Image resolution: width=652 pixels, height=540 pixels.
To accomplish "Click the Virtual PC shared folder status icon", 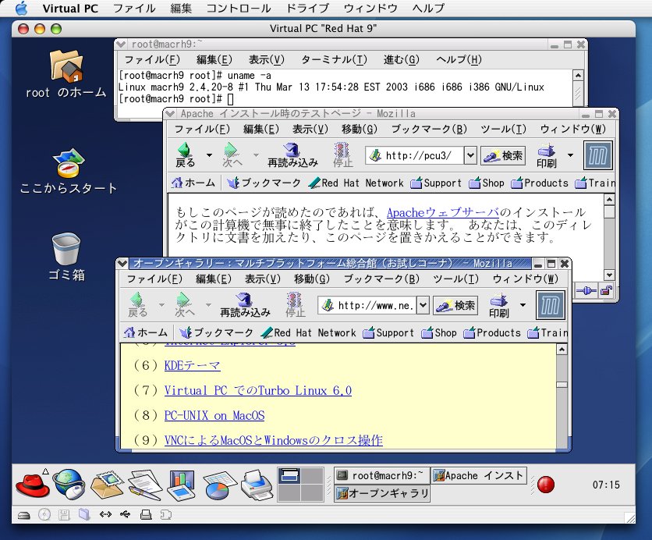I will [84, 514].
